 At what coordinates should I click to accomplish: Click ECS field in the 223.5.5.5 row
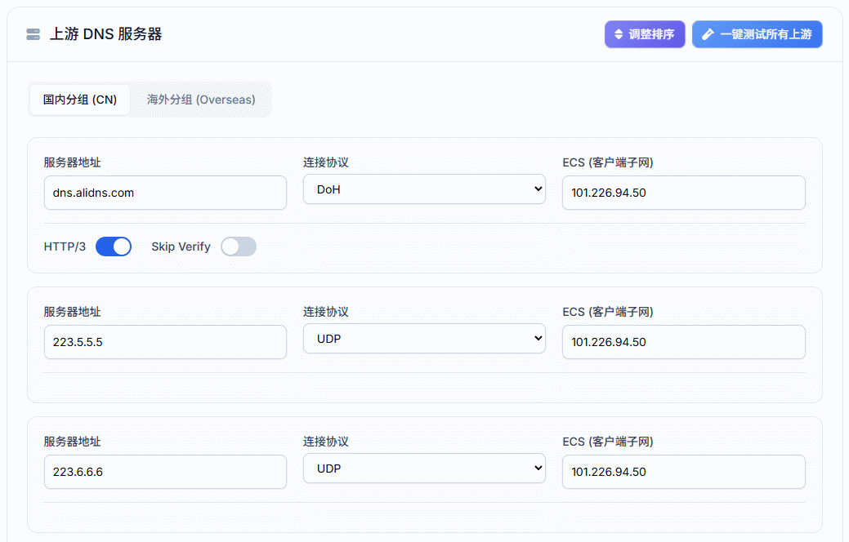pyautogui.click(x=683, y=342)
